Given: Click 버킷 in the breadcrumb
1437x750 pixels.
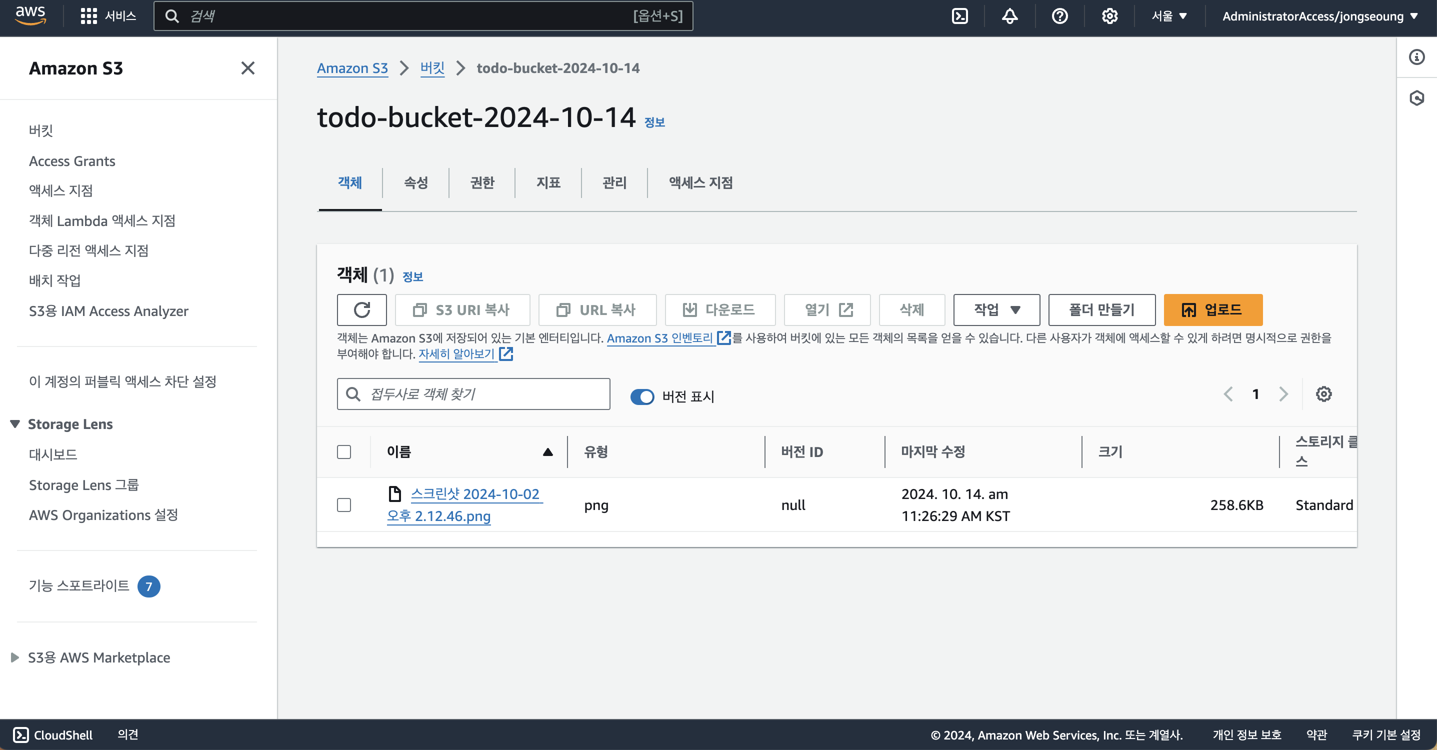Looking at the screenshot, I should (432, 68).
